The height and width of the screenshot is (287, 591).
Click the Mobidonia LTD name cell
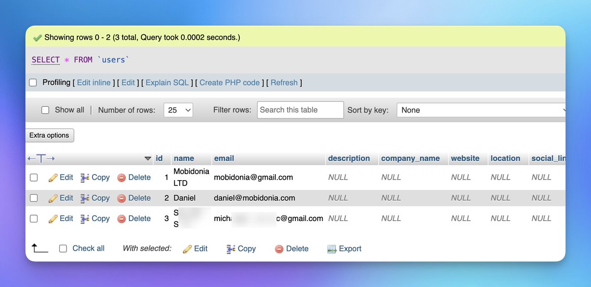(x=192, y=177)
